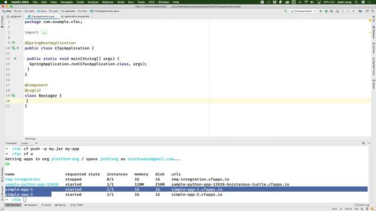Click the macOS Spotlight search icon

[357, 2]
